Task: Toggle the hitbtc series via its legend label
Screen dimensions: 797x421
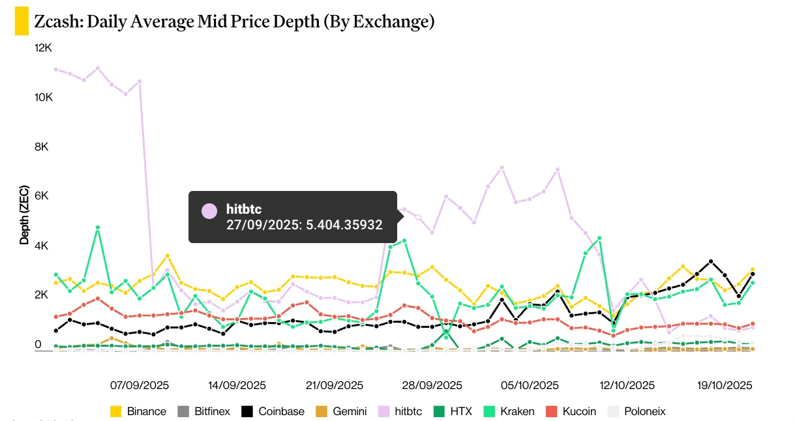Action: pyautogui.click(x=408, y=411)
